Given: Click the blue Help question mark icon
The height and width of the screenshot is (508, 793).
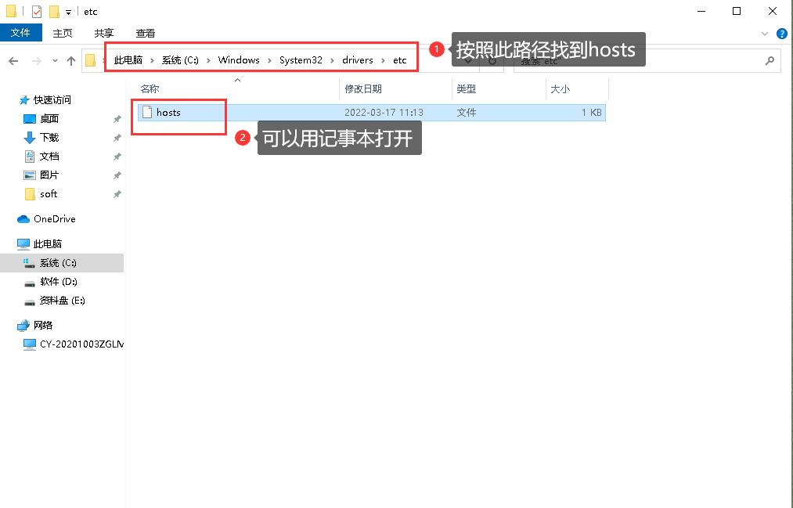Looking at the screenshot, I should pos(781,34).
